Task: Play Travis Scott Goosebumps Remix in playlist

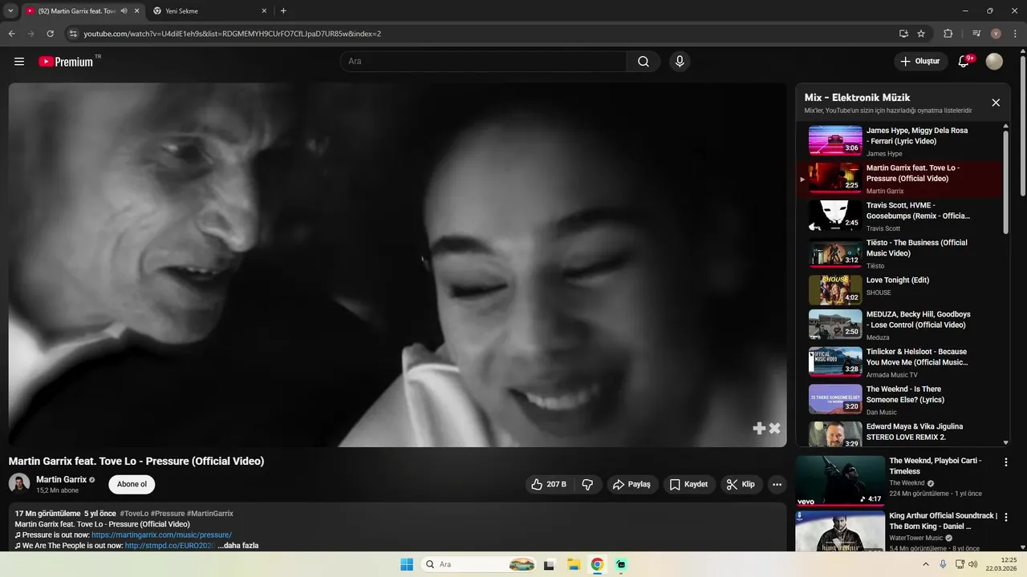Action: [899, 216]
